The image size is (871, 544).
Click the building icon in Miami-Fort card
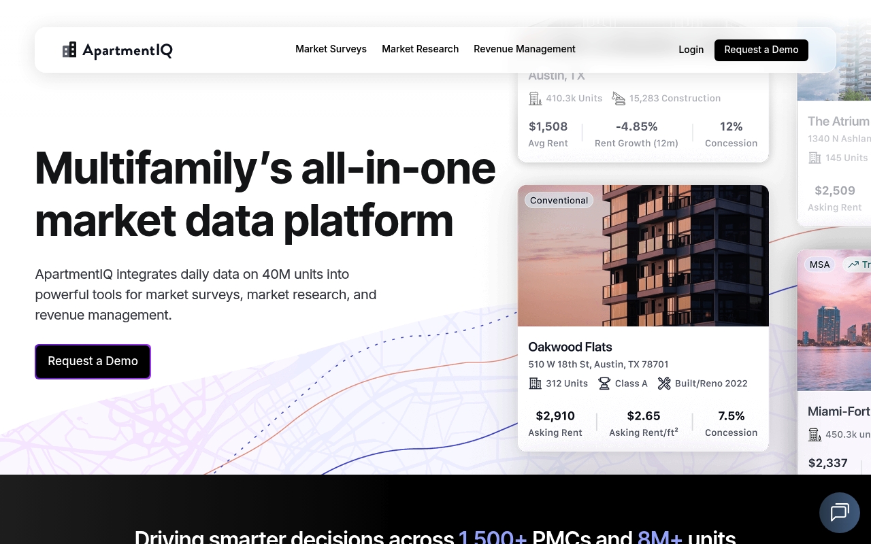click(815, 435)
